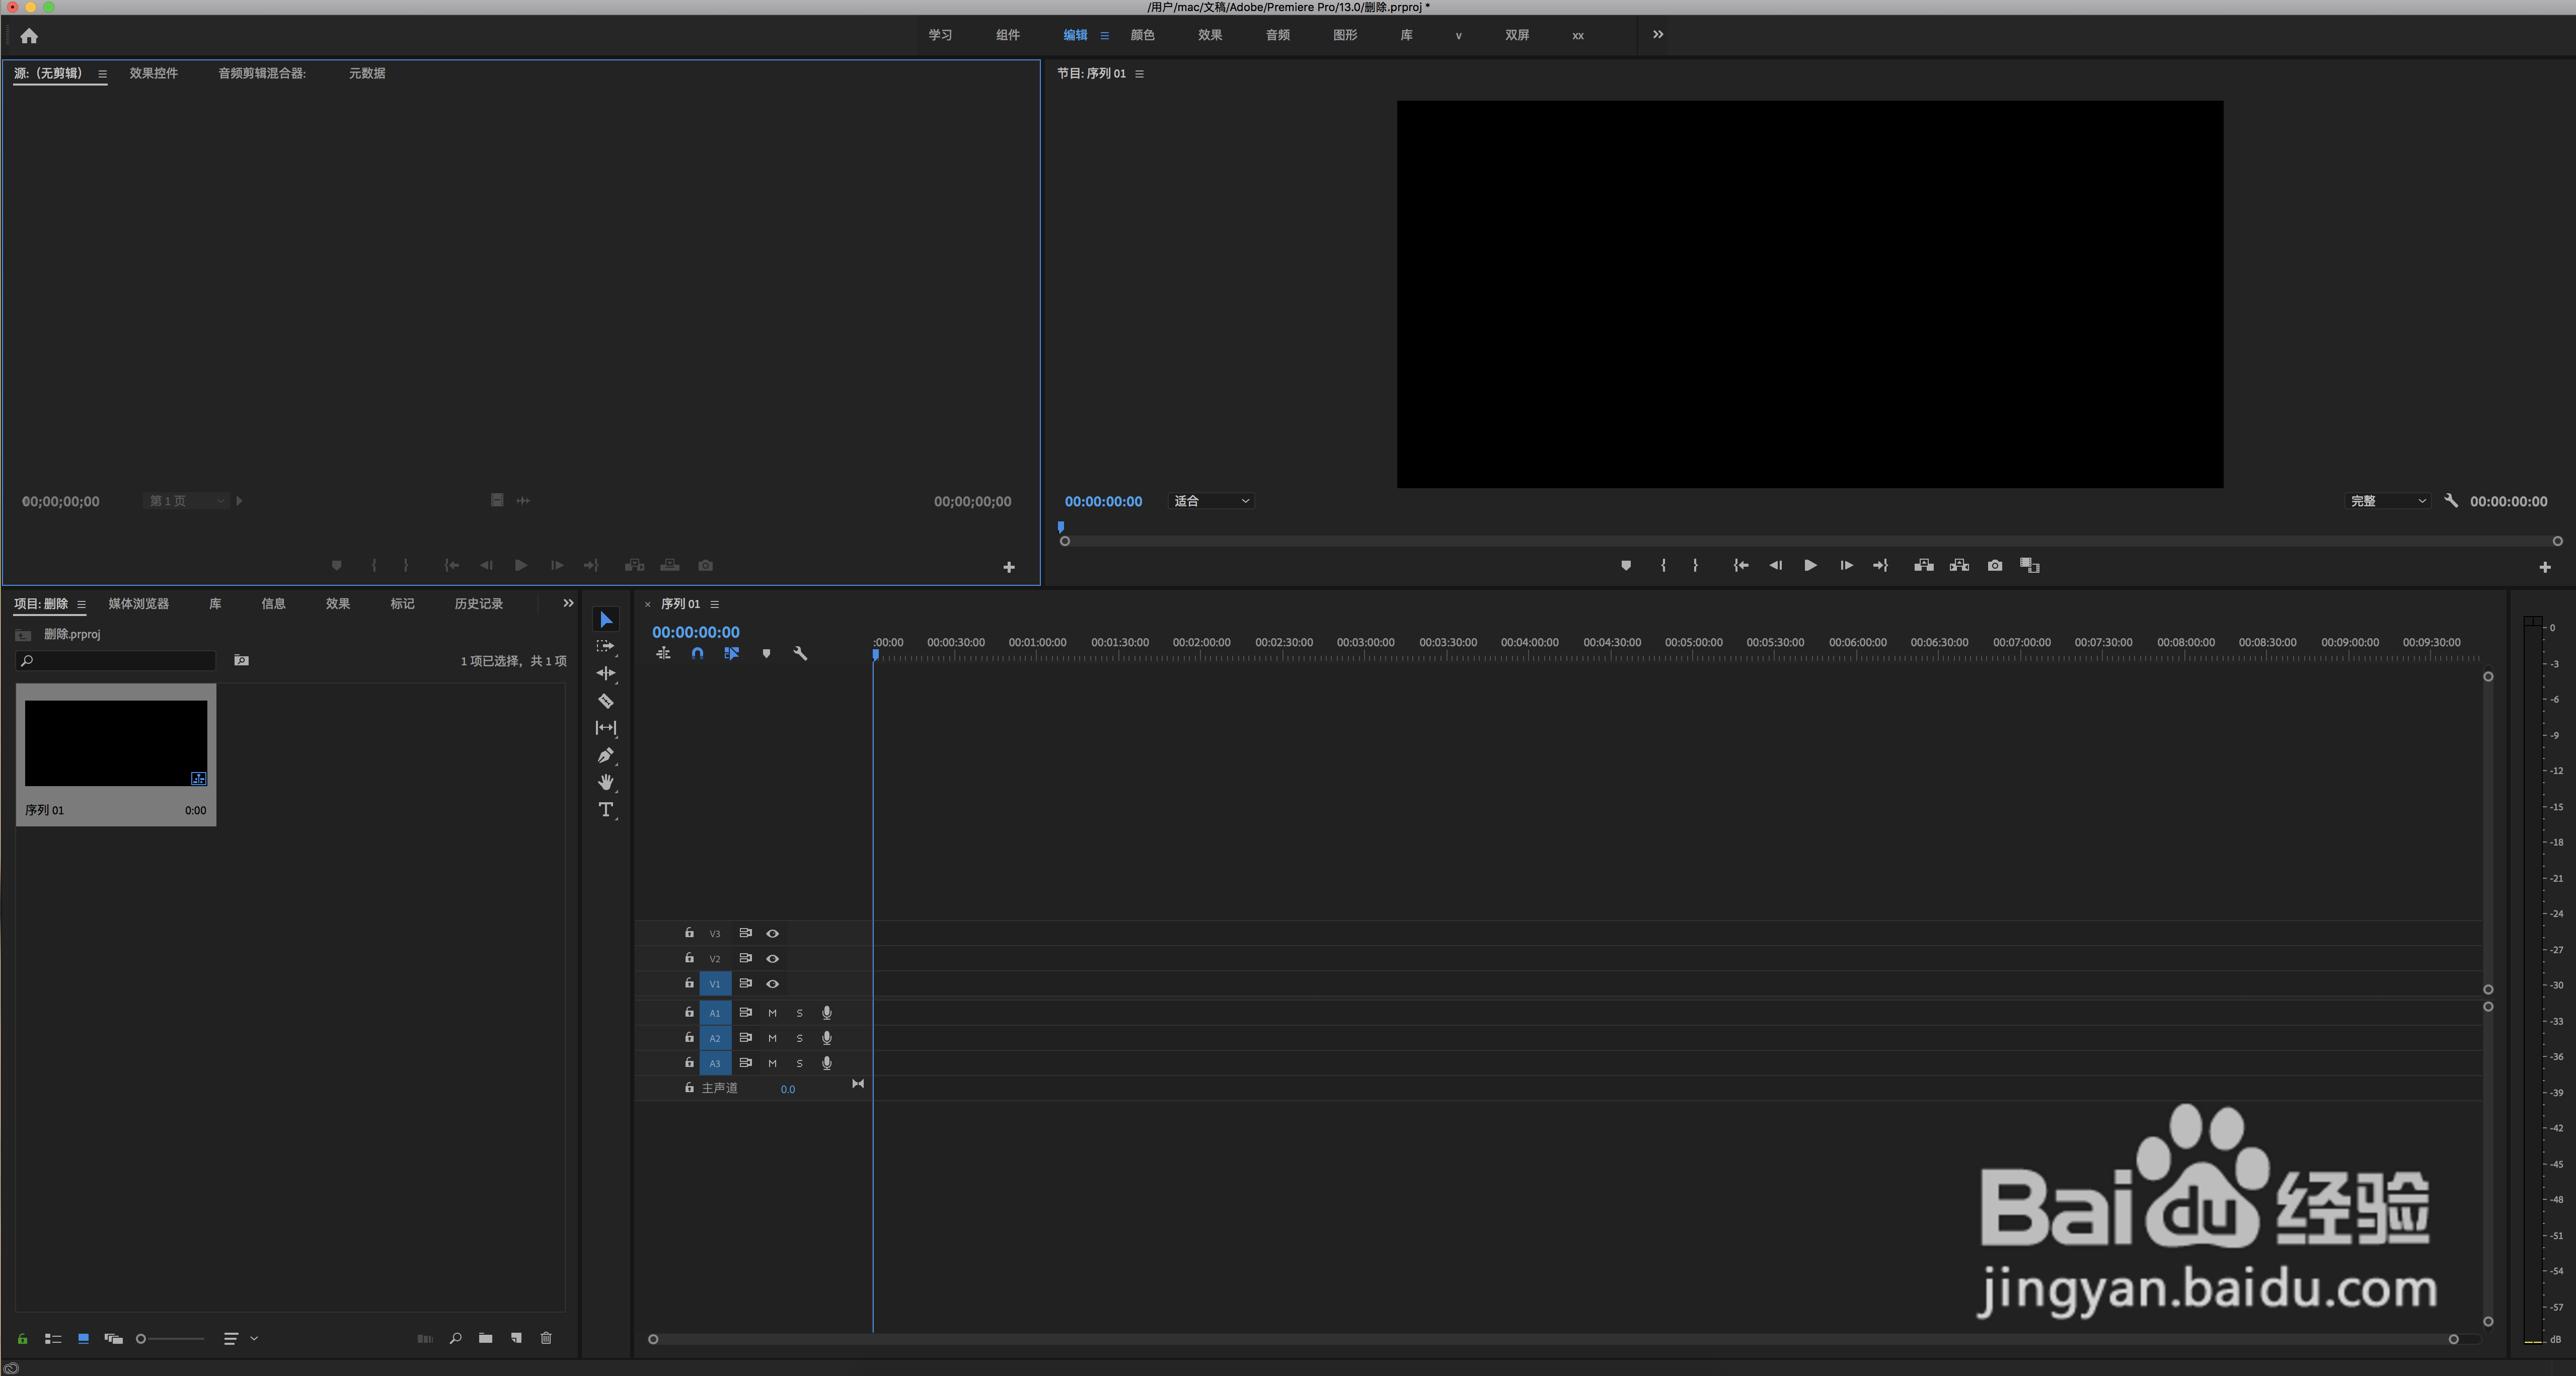
Task: Open source panel menu
Action: pos(102,74)
